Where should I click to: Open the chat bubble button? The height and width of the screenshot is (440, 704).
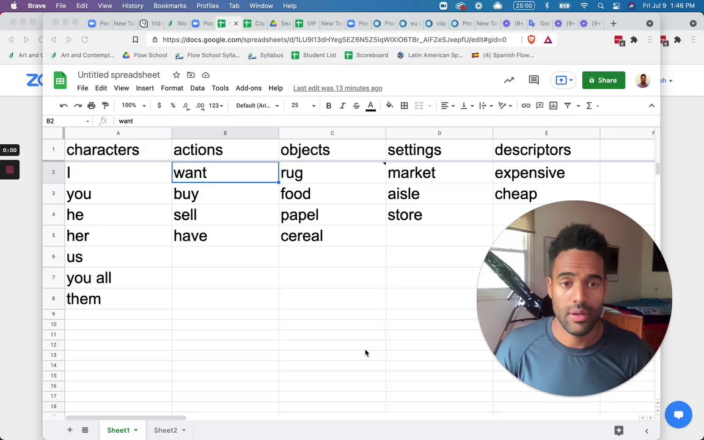pyautogui.click(x=678, y=414)
